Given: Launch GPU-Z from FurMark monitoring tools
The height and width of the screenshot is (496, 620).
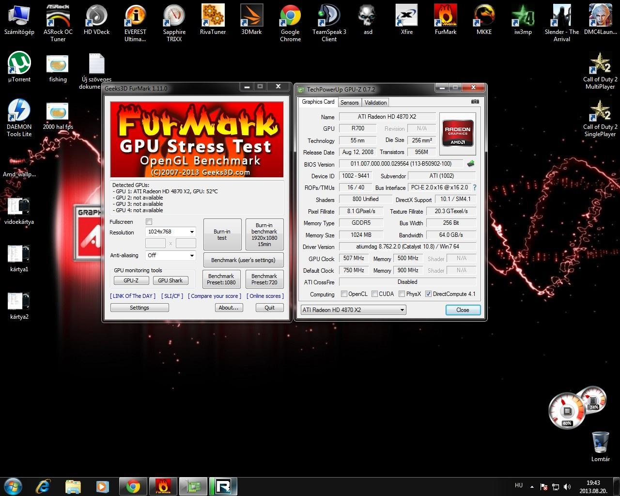Looking at the screenshot, I should pyautogui.click(x=131, y=280).
